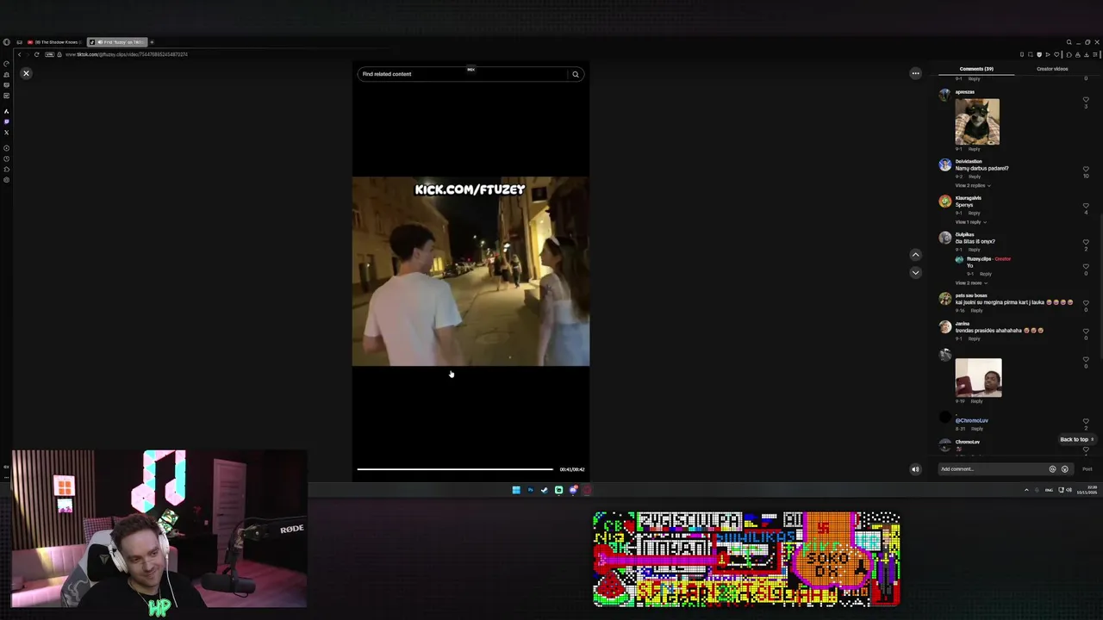Click the browser back arrow

coord(19,54)
